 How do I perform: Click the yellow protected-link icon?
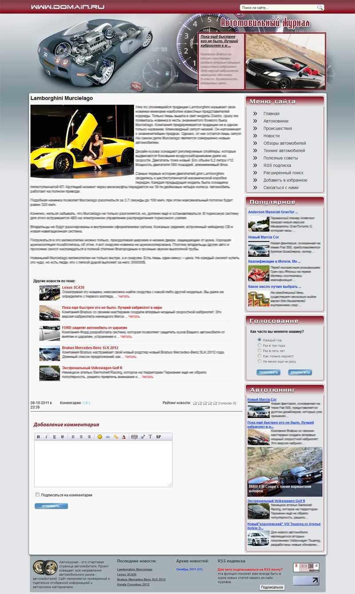coord(116,437)
